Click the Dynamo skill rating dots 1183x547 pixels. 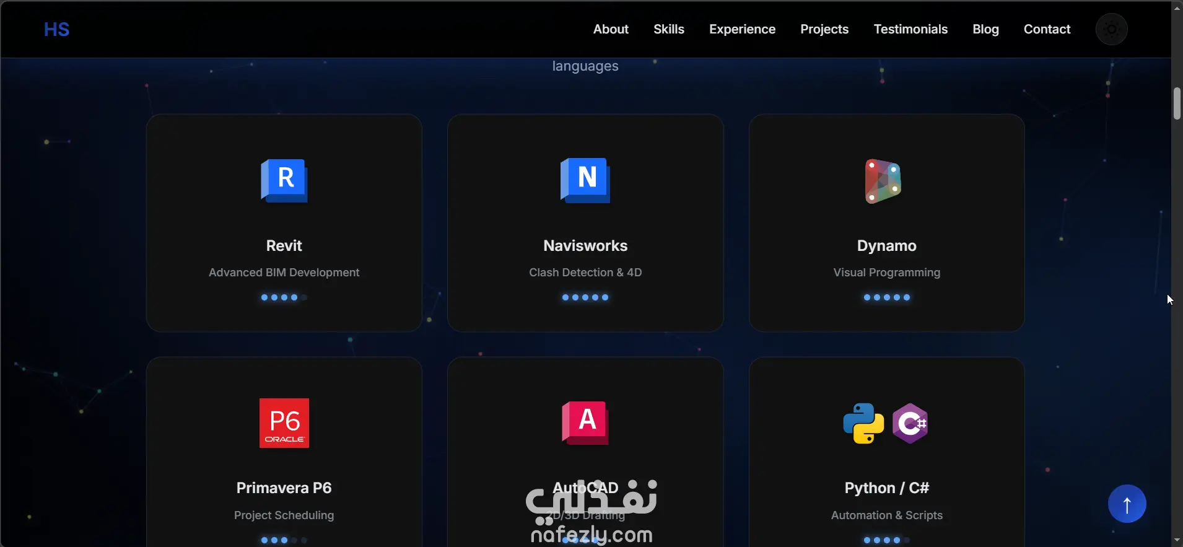point(887,297)
